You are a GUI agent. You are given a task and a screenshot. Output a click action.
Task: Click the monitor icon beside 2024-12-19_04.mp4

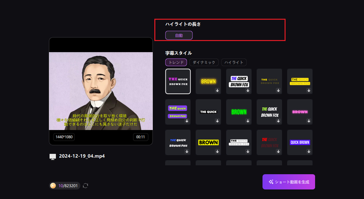[53, 157]
